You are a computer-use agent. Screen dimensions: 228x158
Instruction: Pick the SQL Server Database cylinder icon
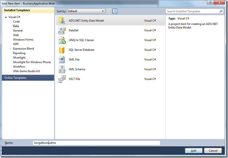tap(62, 50)
